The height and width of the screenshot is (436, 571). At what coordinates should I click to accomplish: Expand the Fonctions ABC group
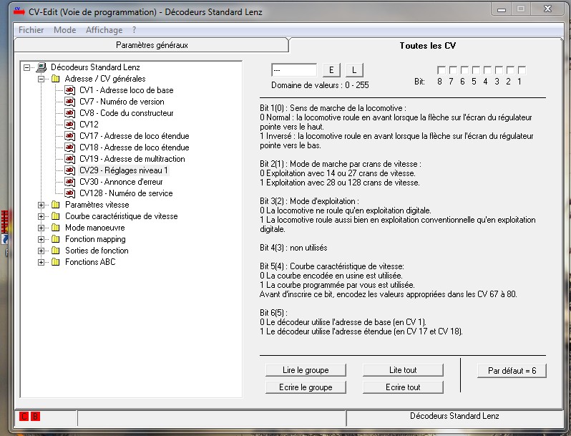[x=42, y=262]
